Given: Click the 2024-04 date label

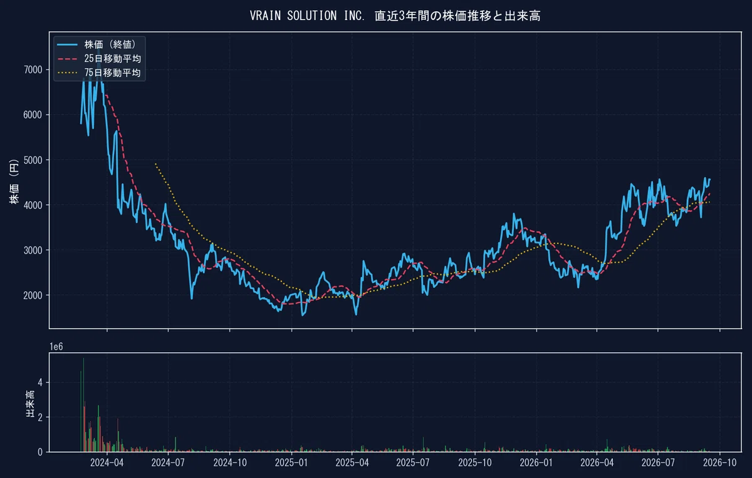Looking at the screenshot, I should coord(107,463).
